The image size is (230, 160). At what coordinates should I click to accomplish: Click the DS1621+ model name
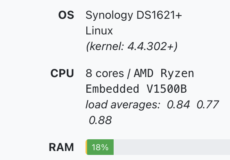point(159,15)
